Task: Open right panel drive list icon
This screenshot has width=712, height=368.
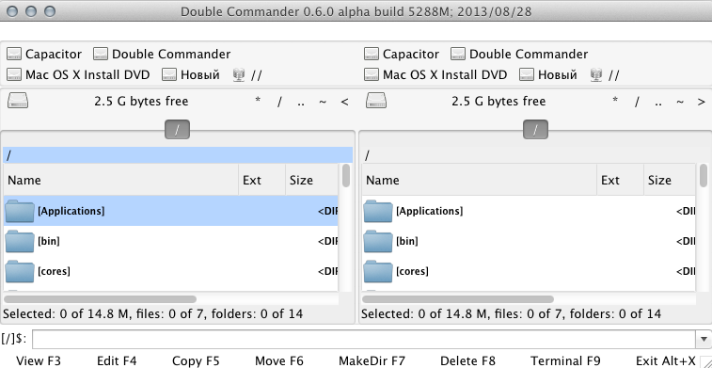Action: (376, 101)
